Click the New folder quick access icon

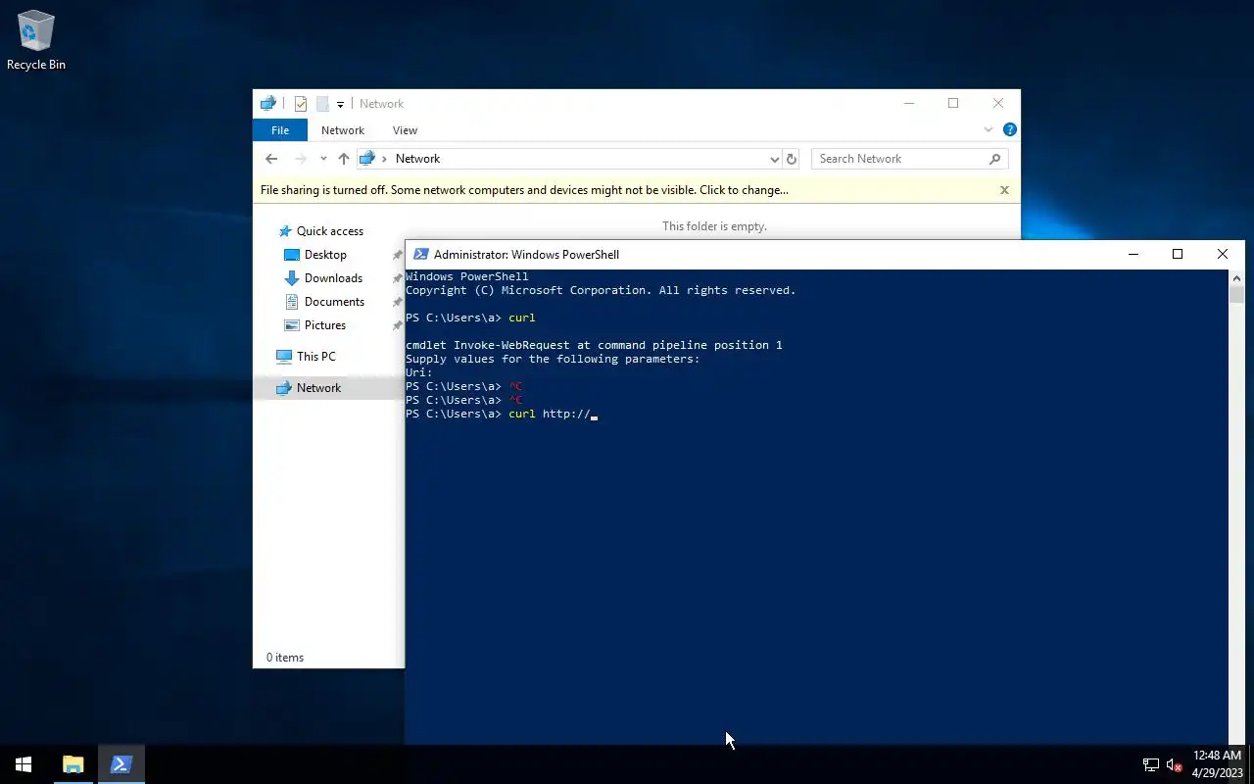[x=321, y=104]
